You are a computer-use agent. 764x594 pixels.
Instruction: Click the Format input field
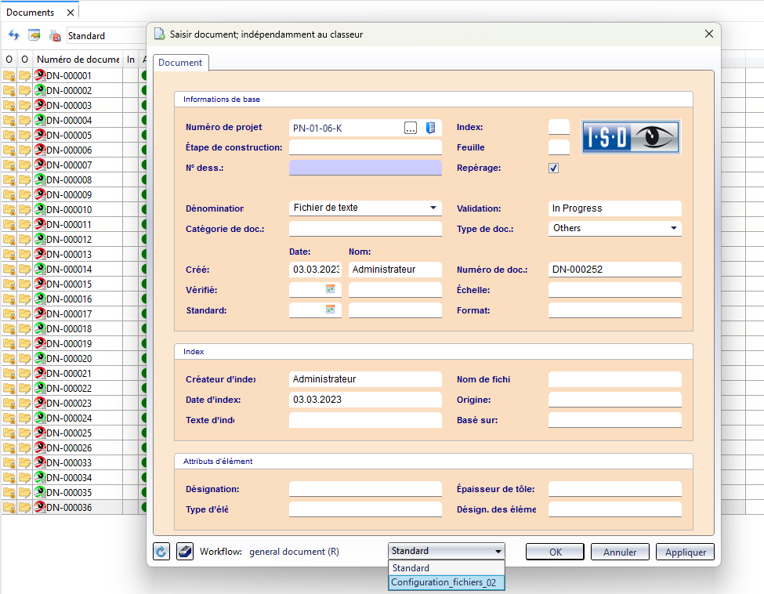pos(615,310)
